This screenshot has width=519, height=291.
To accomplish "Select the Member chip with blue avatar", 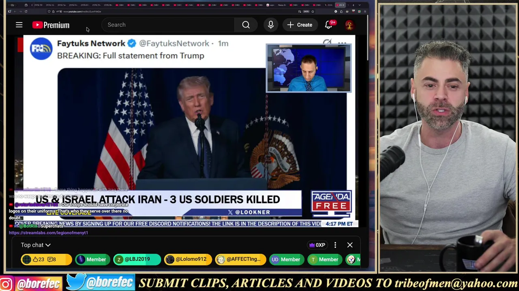I will 92,259.
